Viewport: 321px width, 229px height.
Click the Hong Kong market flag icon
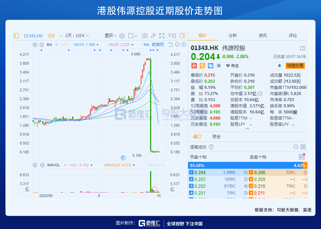click(x=194, y=66)
